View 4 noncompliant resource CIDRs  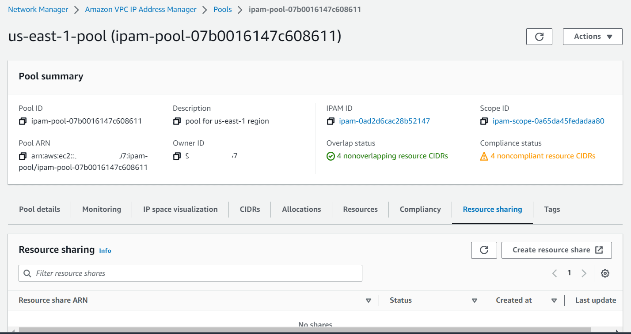pos(543,156)
